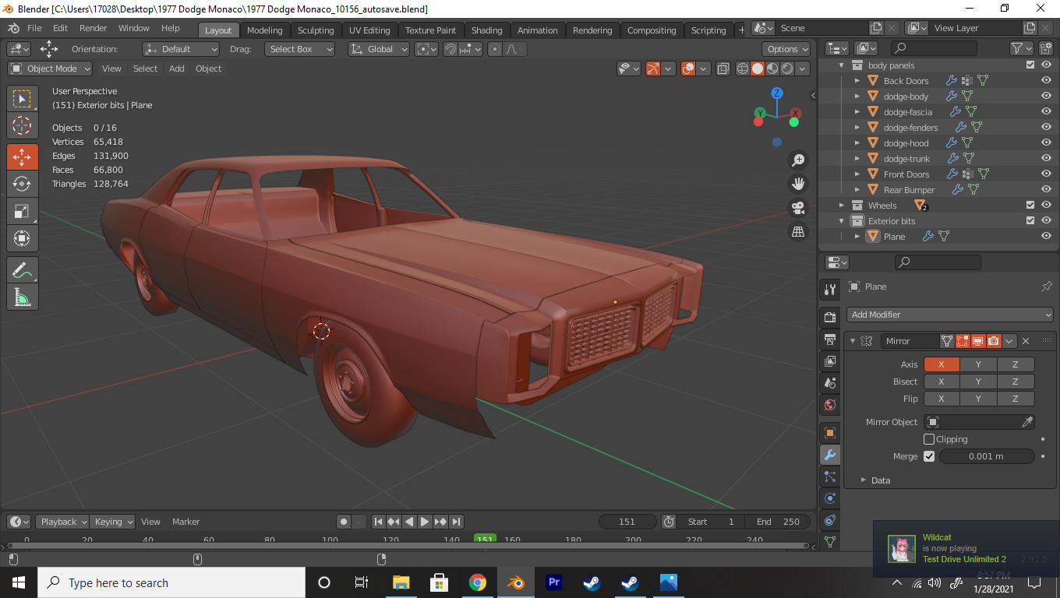Hide the Plane object in outliner

click(1046, 237)
